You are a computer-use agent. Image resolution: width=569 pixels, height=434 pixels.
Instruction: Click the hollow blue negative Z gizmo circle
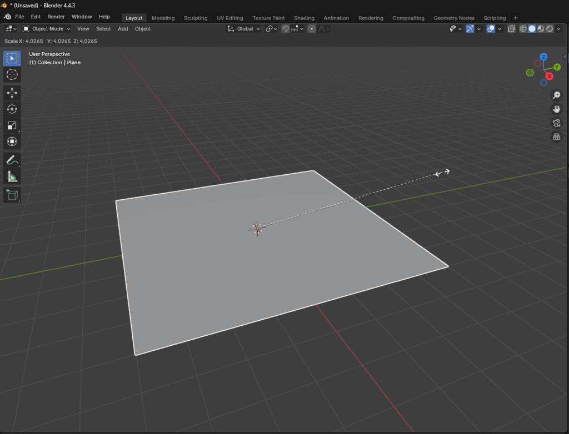point(543,83)
